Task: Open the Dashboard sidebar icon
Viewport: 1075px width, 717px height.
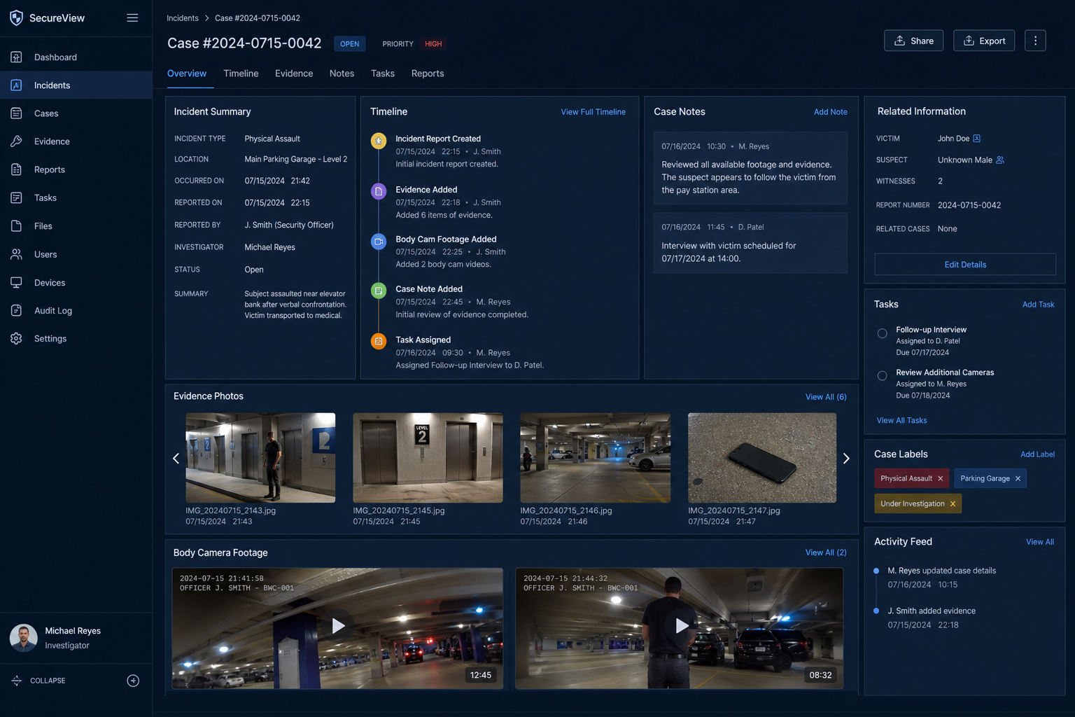Action: (16, 57)
